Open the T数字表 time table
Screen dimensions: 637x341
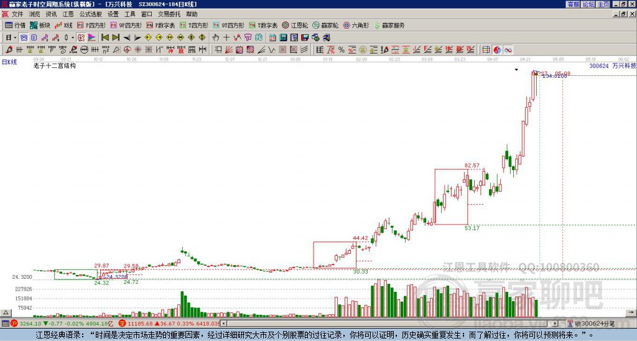(263, 25)
